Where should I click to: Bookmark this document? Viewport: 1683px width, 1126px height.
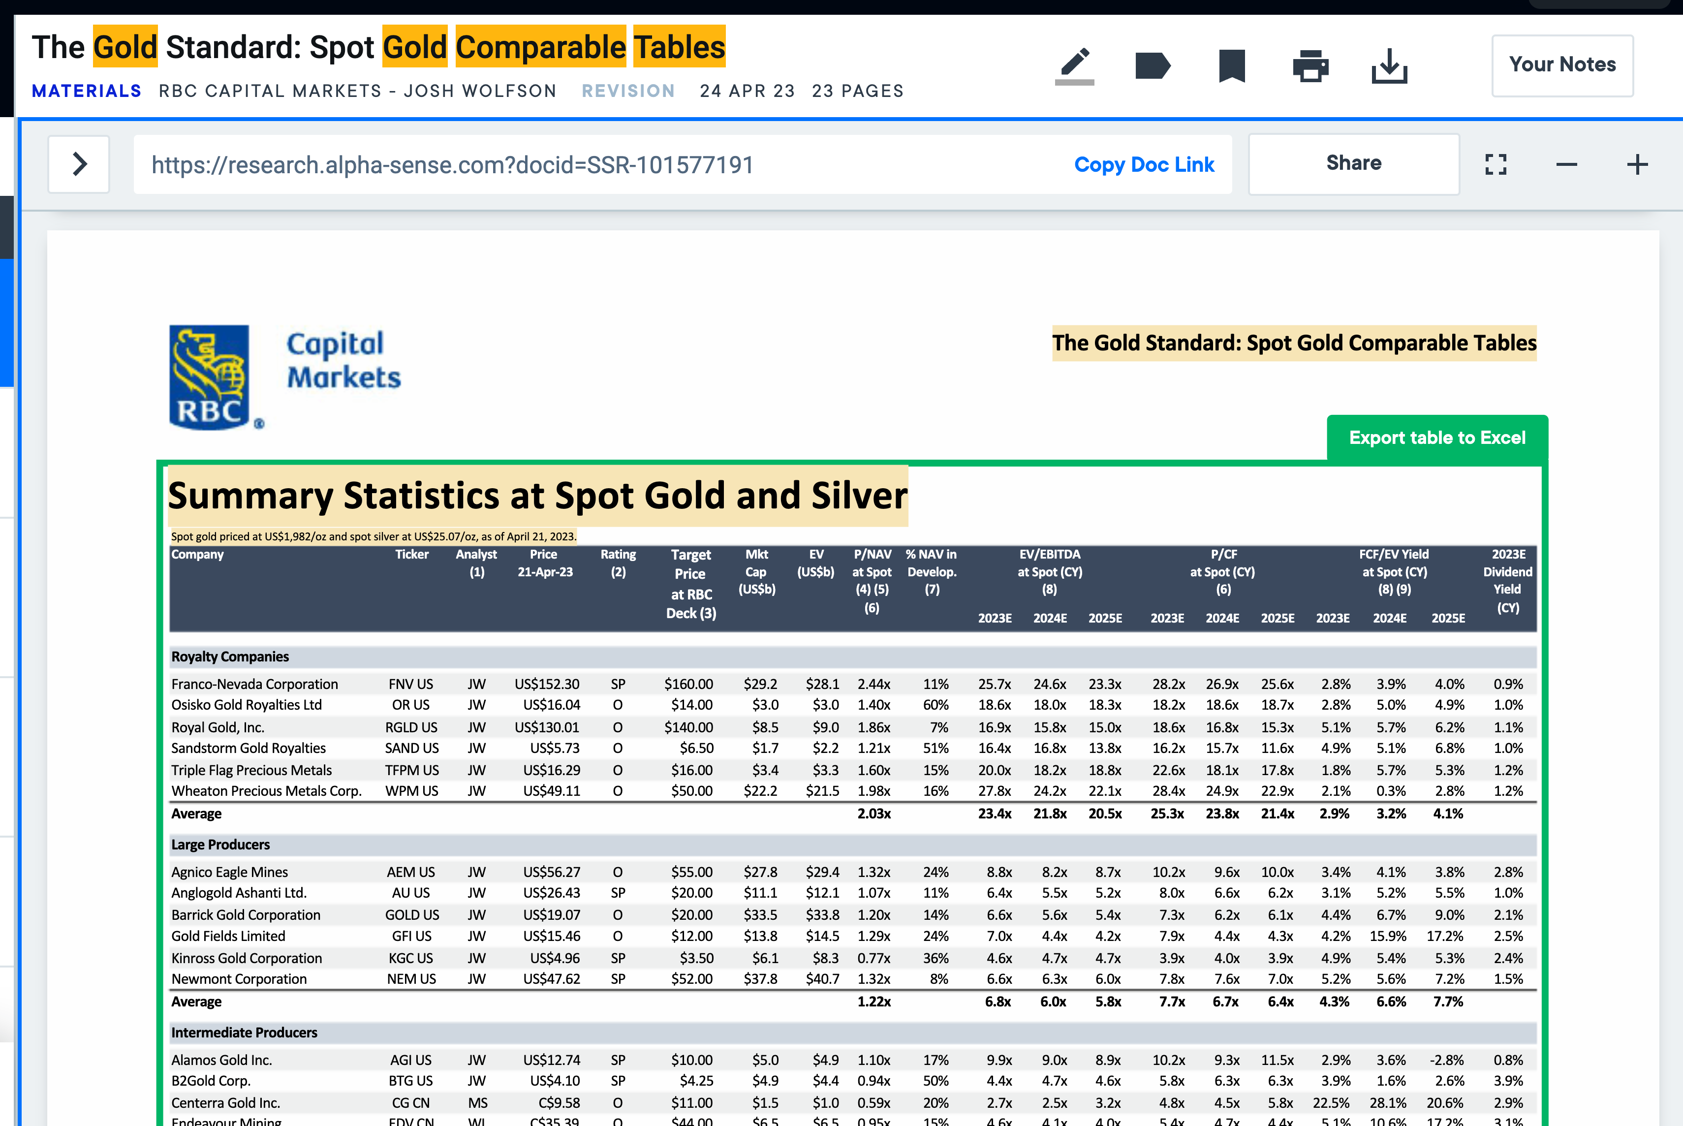click(1232, 66)
